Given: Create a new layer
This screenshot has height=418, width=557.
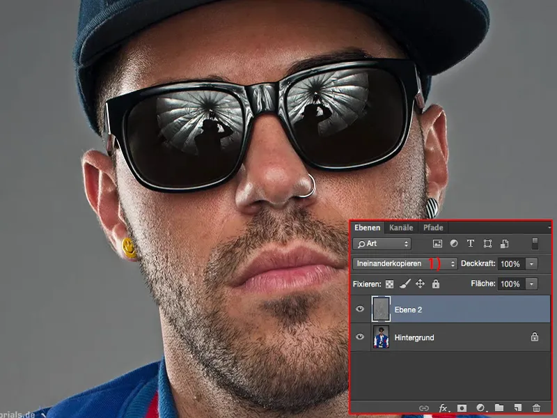Looking at the screenshot, I should [x=518, y=408].
